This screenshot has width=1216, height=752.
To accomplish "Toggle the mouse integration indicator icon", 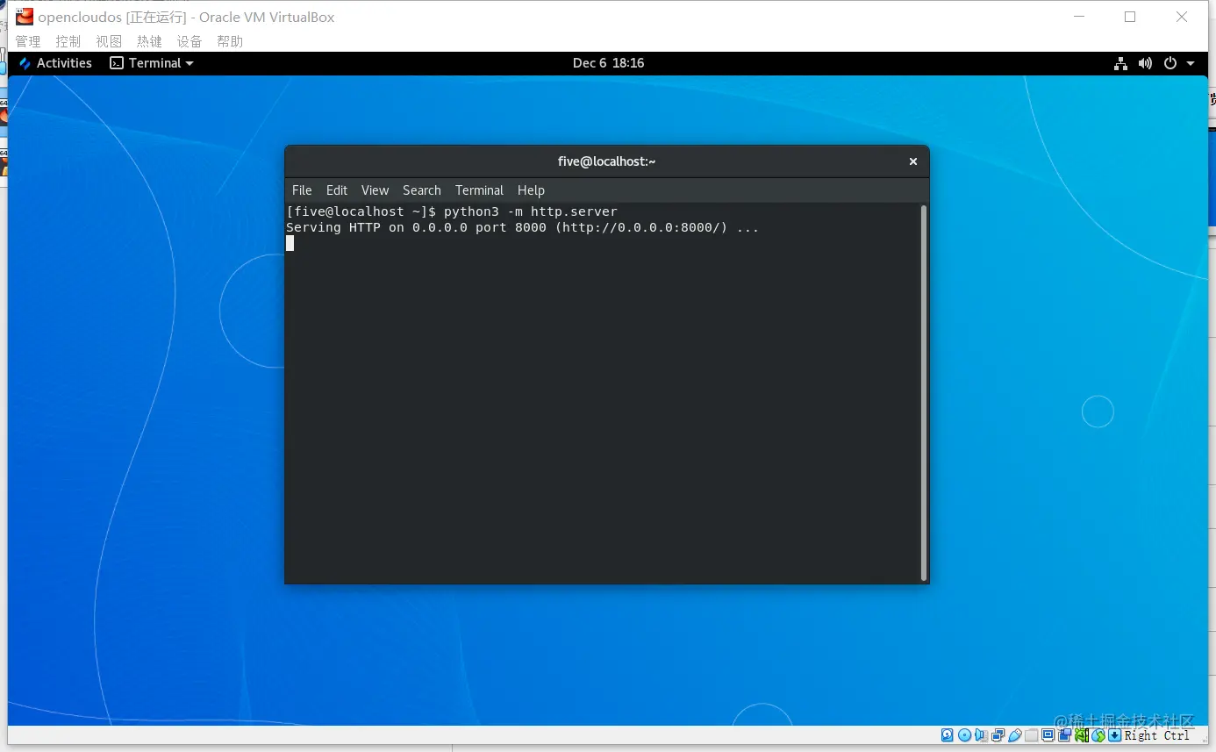I will (1098, 735).
